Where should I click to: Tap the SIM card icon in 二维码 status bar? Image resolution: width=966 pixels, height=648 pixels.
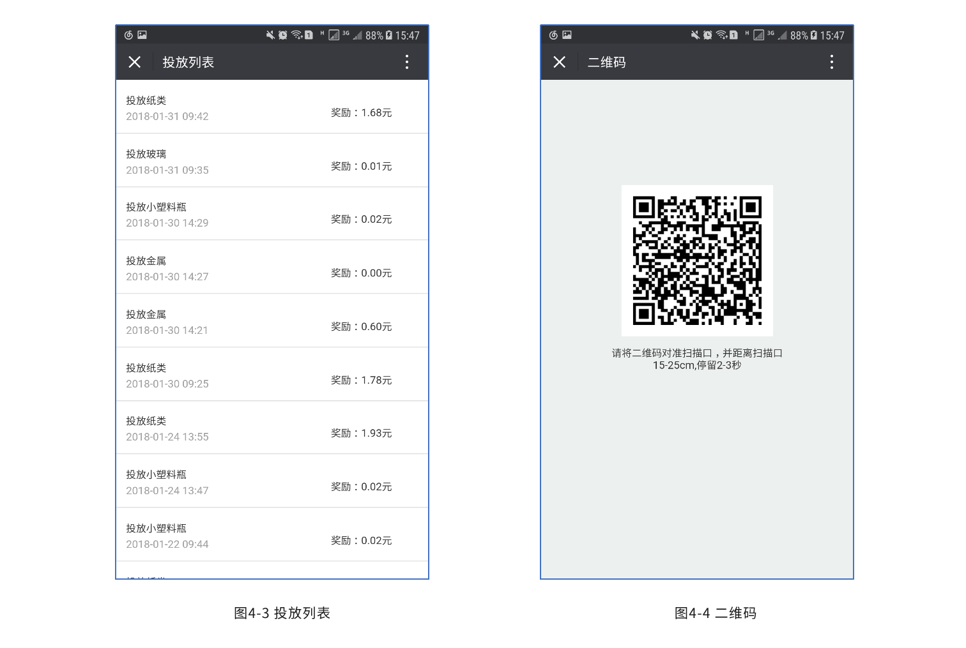(733, 35)
